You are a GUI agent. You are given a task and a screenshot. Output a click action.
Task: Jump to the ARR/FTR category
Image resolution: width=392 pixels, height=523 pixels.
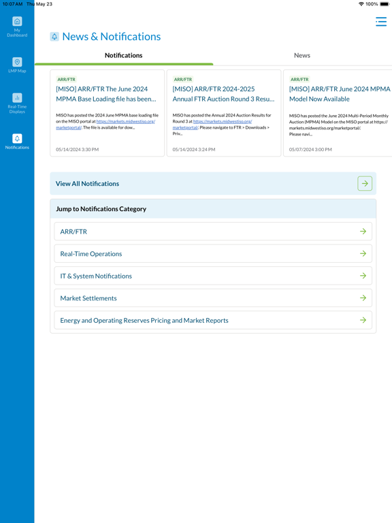213,231
